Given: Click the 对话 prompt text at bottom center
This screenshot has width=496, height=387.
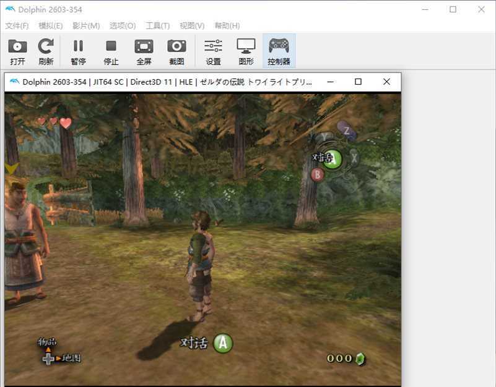Looking at the screenshot, I should pyautogui.click(x=194, y=342).
